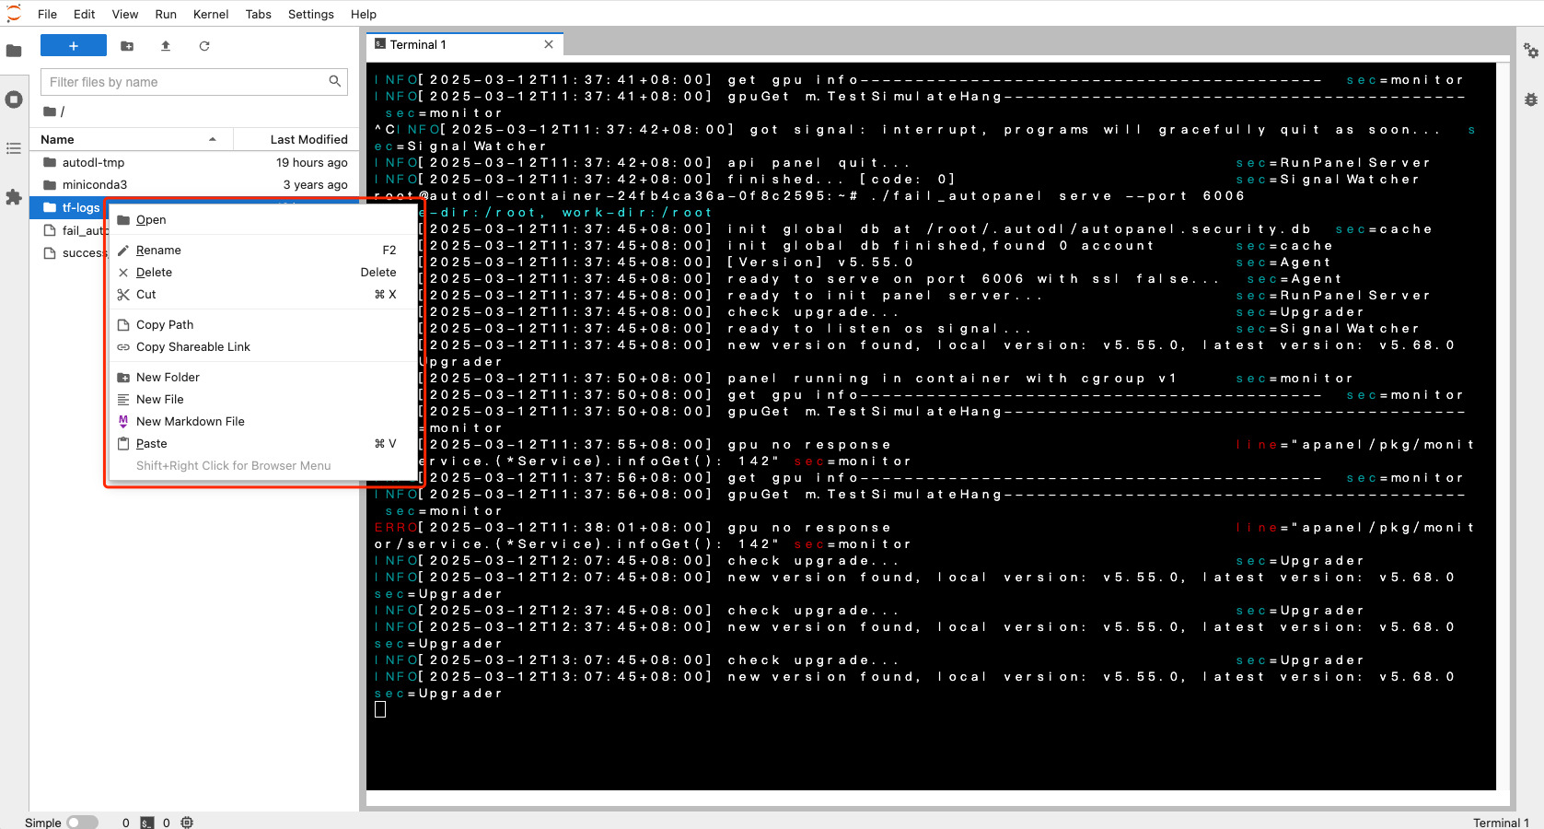Image resolution: width=1544 pixels, height=829 pixels.
Task: Select Cut in the context menu
Action: 262,294
